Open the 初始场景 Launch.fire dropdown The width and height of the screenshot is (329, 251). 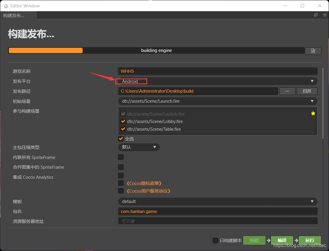(217, 101)
